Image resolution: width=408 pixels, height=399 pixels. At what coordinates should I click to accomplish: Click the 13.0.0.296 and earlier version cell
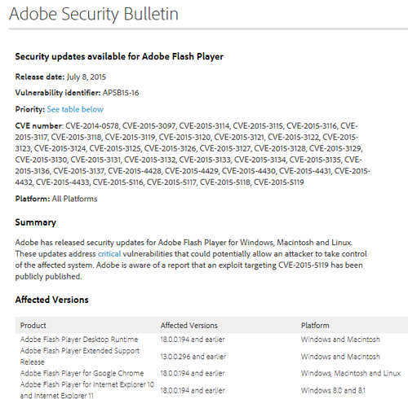pyautogui.click(x=193, y=357)
